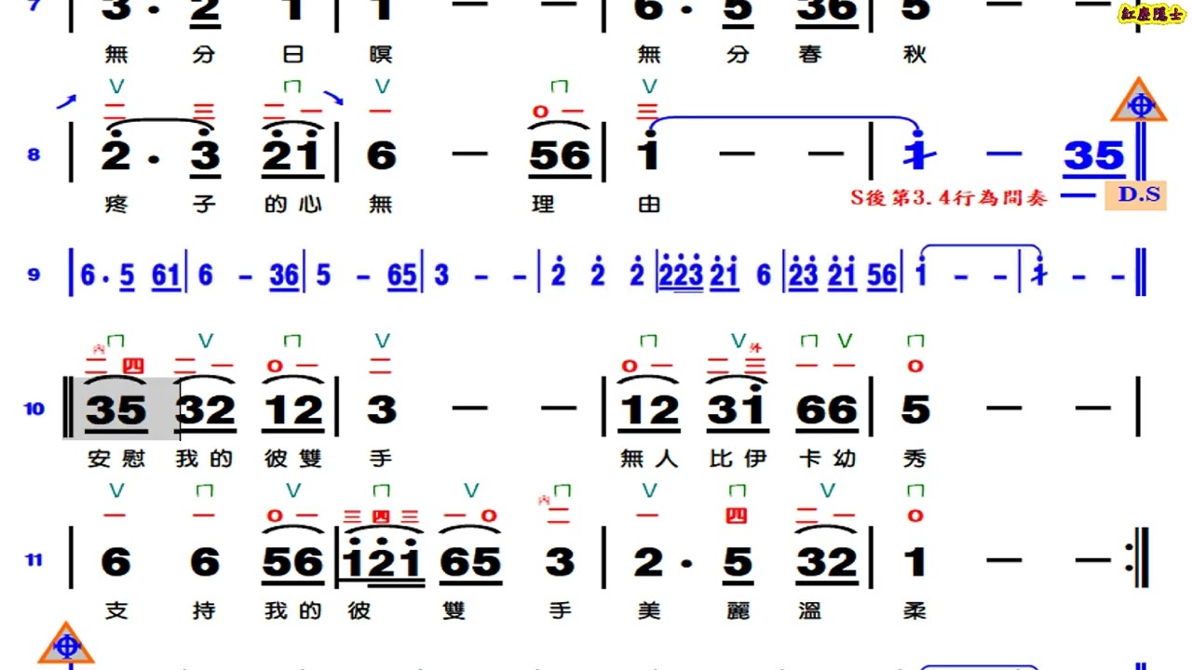1192x670 pixels.
Task: Click the blue downward slide arrow after 21 on line 8
Action: pos(333,97)
